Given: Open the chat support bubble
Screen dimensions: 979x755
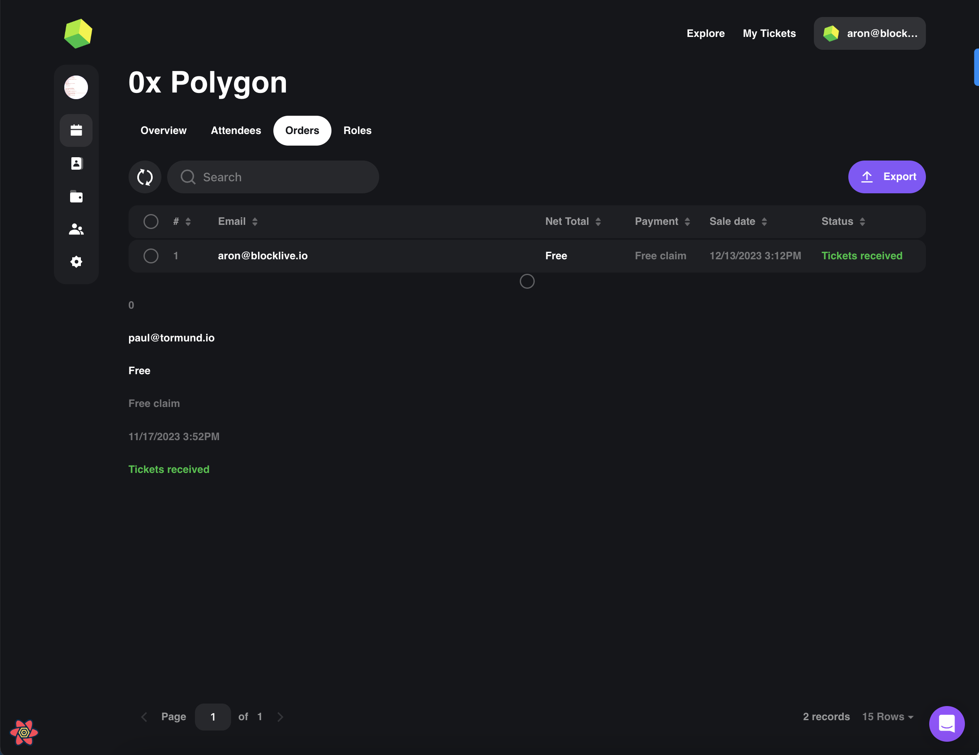Looking at the screenshot, I should point(947,723).
